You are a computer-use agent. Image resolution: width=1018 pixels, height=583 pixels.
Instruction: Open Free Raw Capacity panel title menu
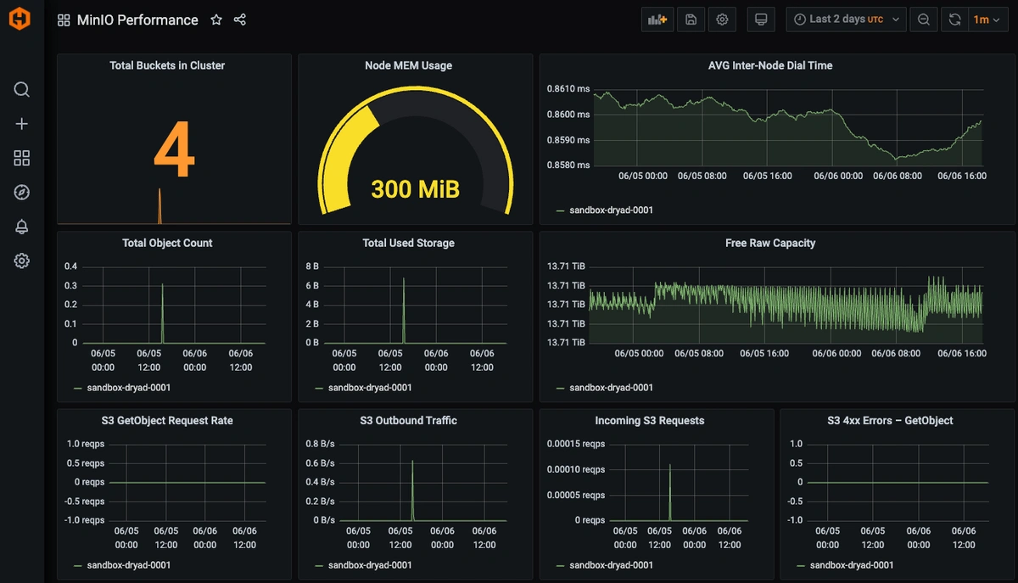[x=770, y=243]
